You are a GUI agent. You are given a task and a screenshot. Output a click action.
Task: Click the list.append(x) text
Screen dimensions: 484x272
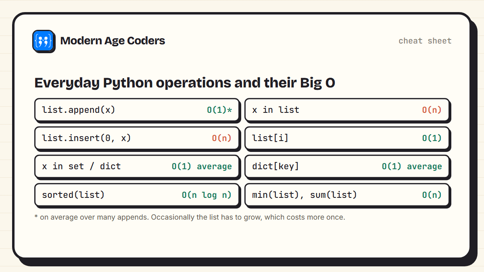[x=79, y=110]
